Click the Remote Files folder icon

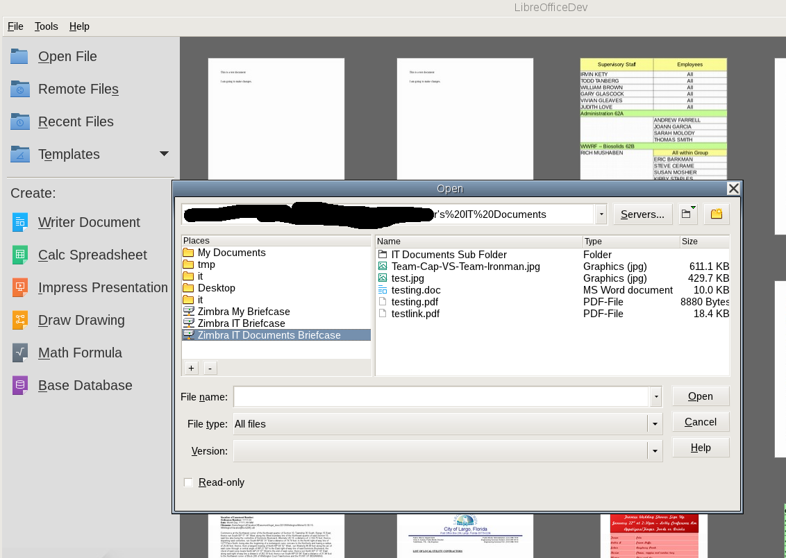19,89
